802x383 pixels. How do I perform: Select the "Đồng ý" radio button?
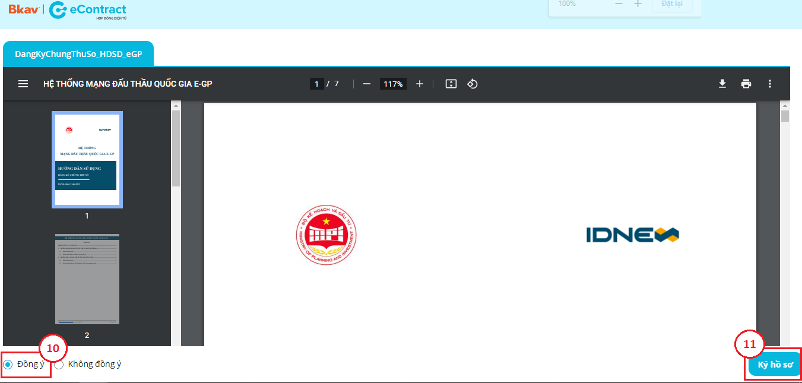[8, 365]
